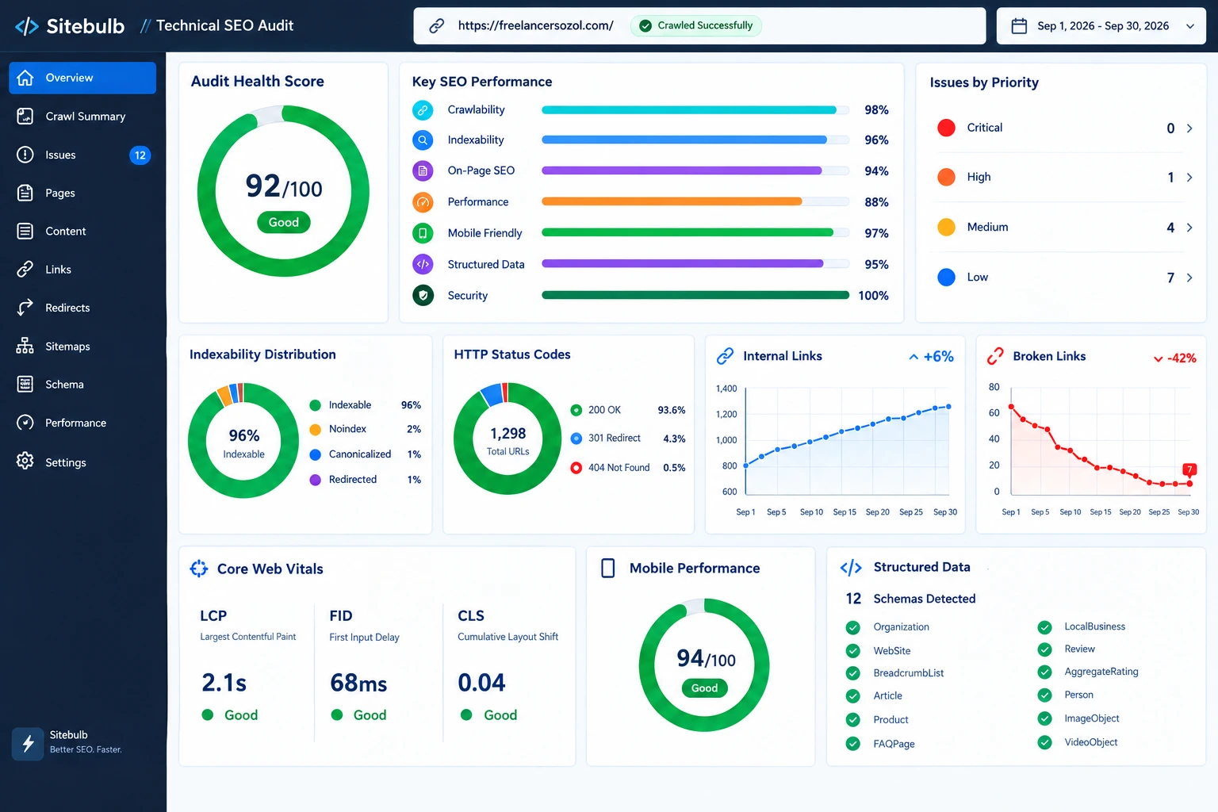Click the Mobile Friendly phone icon
The width and height of the screenshot is (1218, 812).
pyautogui.click(x=423, y=233)
